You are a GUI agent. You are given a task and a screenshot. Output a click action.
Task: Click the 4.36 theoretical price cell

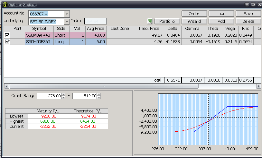point(149,41)
